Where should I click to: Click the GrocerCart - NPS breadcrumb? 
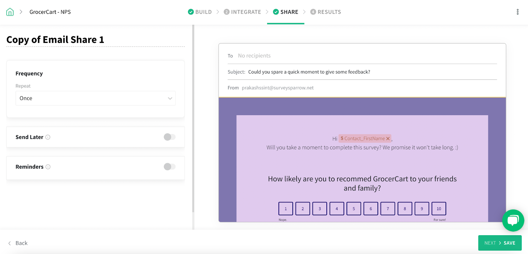pos(50,12)
